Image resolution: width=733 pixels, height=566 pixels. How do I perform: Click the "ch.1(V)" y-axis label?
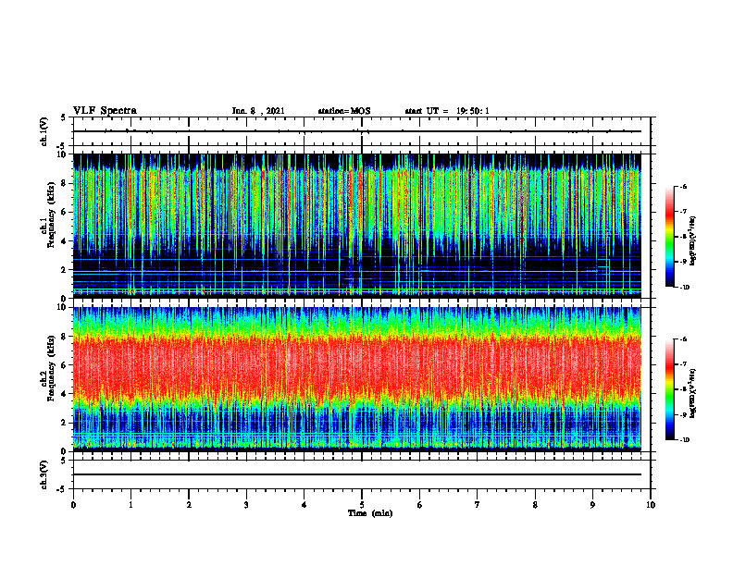tap(43, 131)
